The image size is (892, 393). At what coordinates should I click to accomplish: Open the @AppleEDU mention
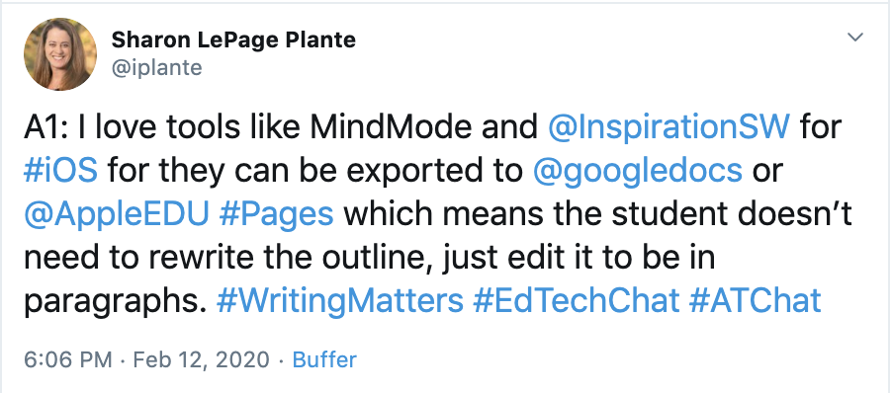(117, 214)
